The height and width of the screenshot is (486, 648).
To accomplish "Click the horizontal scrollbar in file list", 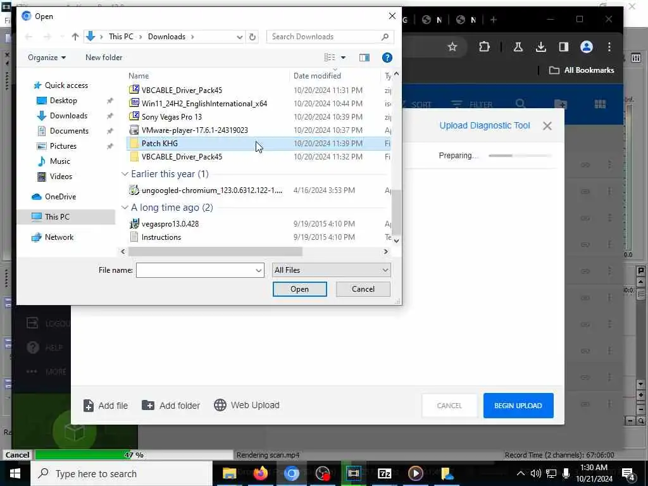I will point(215,252).
